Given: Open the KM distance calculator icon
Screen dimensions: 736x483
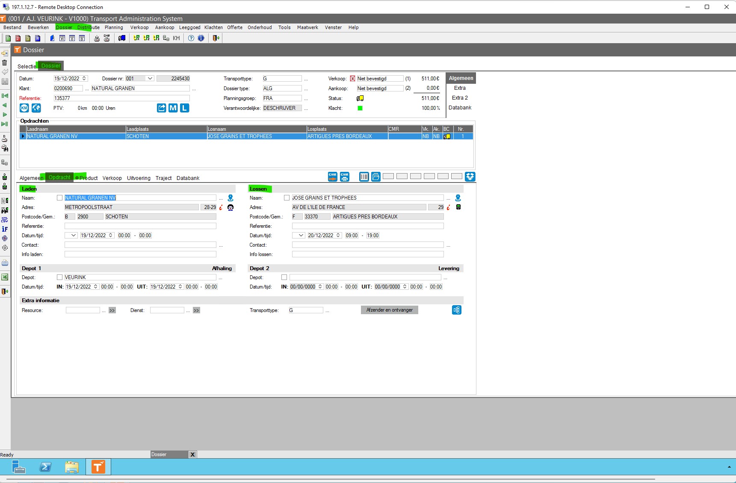Looking at the screenshot, I should click(24, 108).
